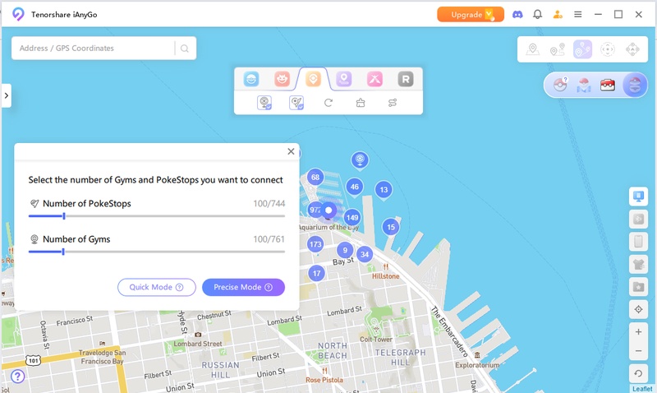Open the Pokeball tab in the center toolbar
Screen dimensions: 657x393
click(x=251, y=79)
